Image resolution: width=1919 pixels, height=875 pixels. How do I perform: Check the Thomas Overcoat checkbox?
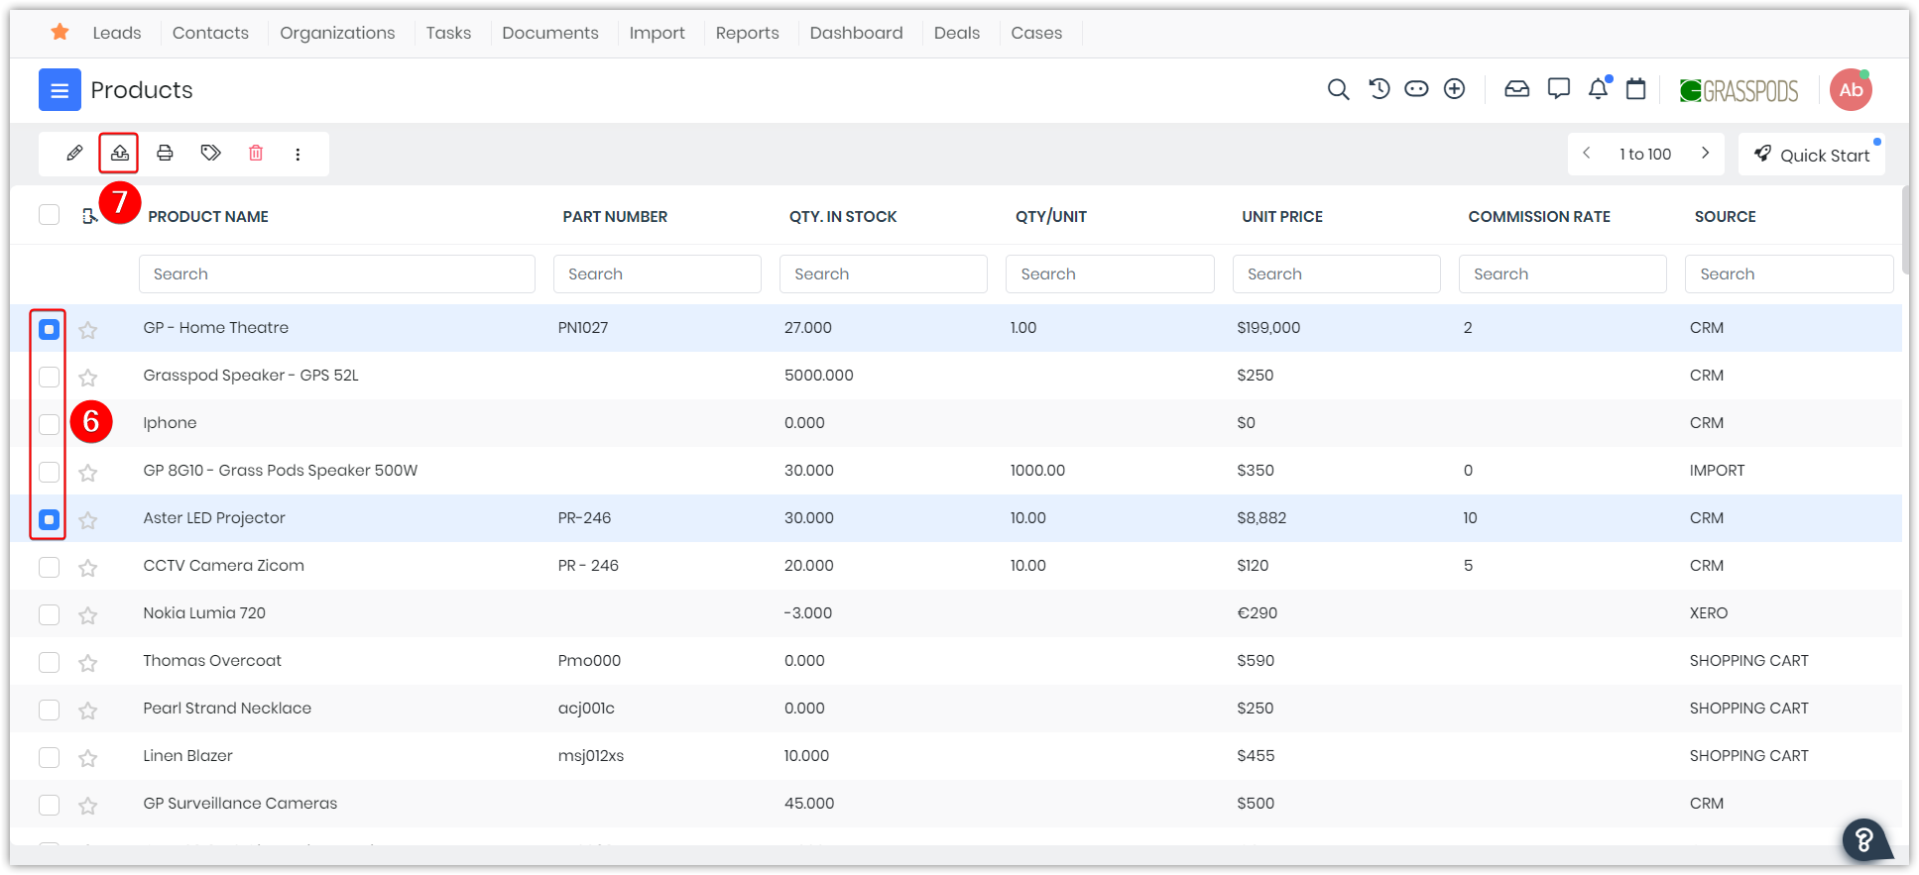pos(49,662)
